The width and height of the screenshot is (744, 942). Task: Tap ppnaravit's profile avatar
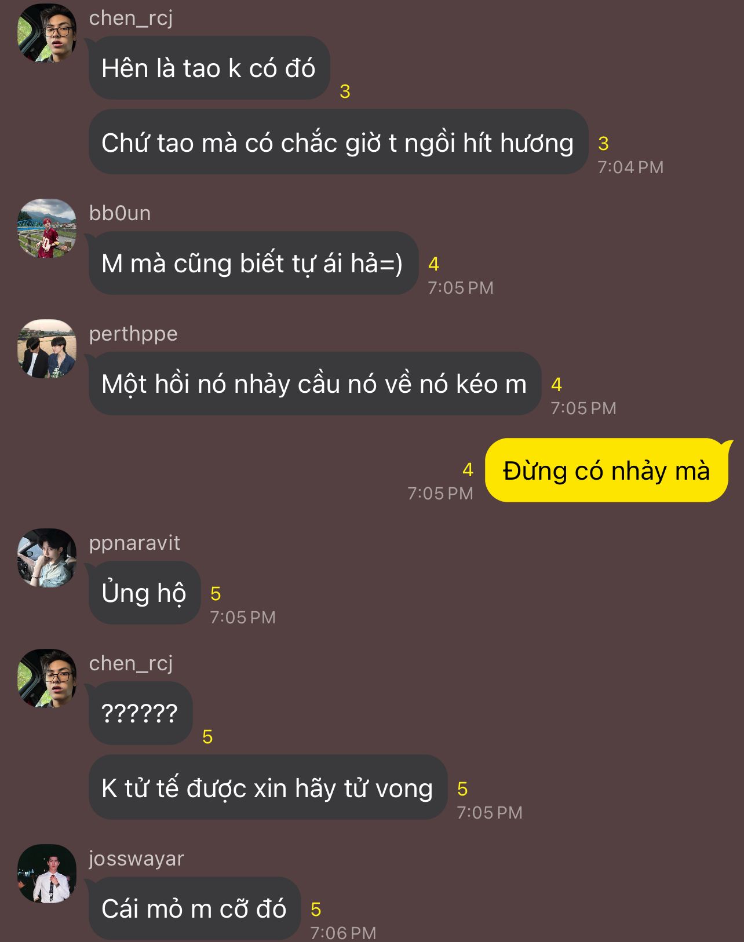pyautogui.click(x=47, y=558)
